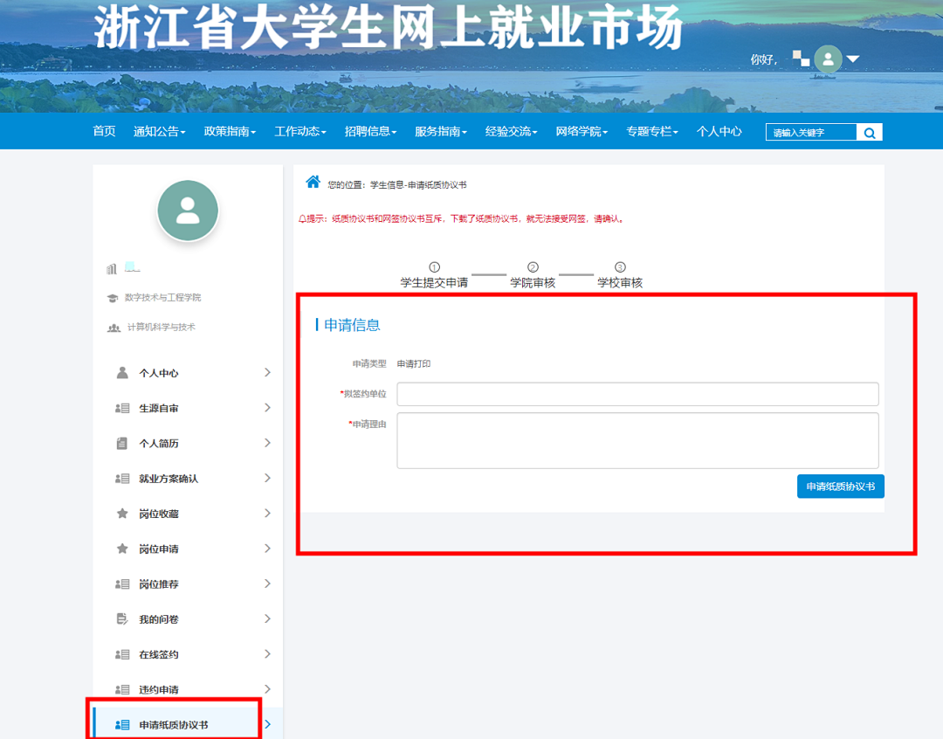943x739 pixels.
Task: Open the account dropdown arrow in header
Action: pos(853,59)
